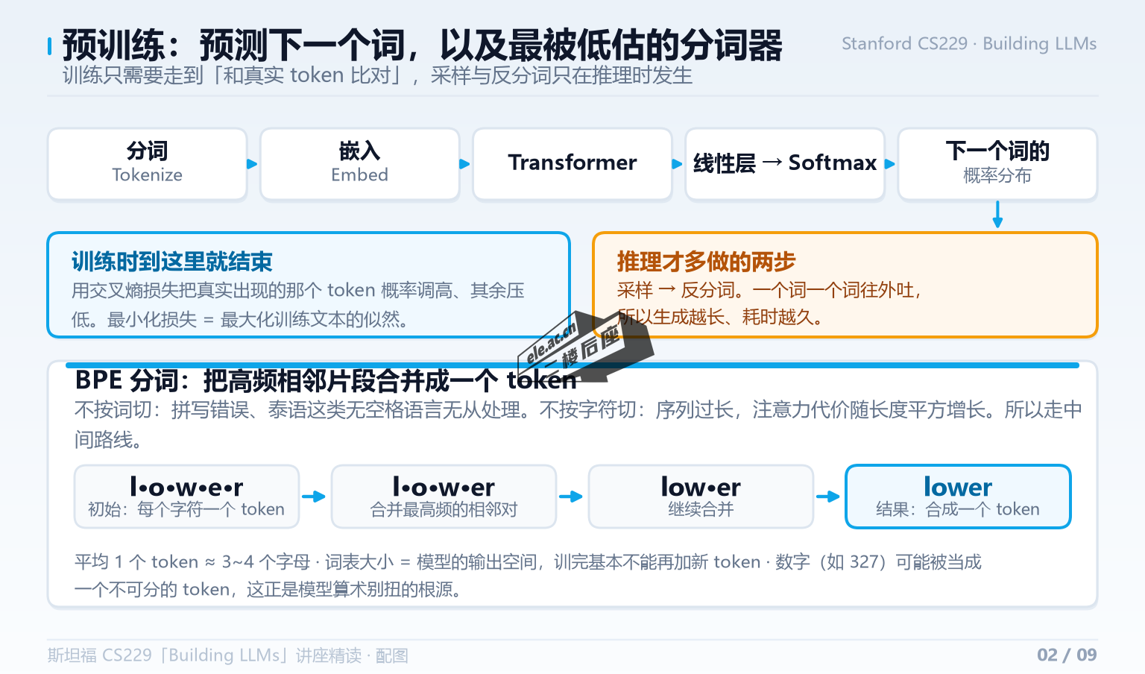
Task: Click the "Embed" label under 嵌入
Action: 359,174
